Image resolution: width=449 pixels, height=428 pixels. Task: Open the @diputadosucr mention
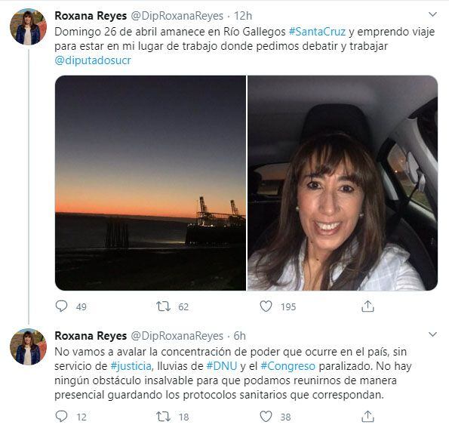coord(93,60)
